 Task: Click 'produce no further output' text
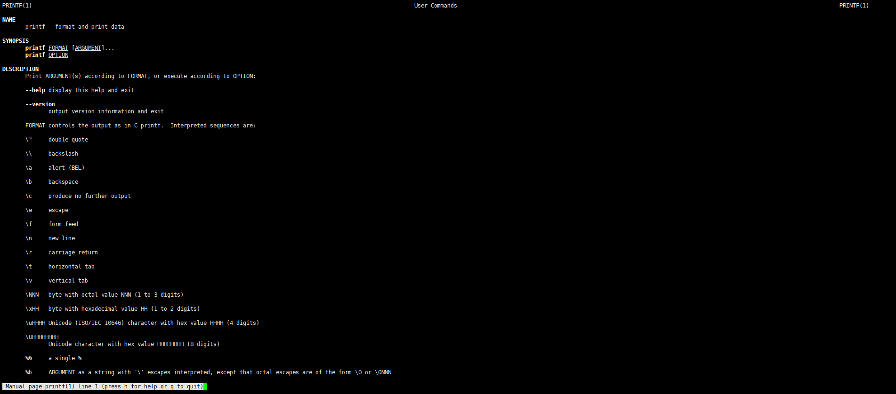89,196
